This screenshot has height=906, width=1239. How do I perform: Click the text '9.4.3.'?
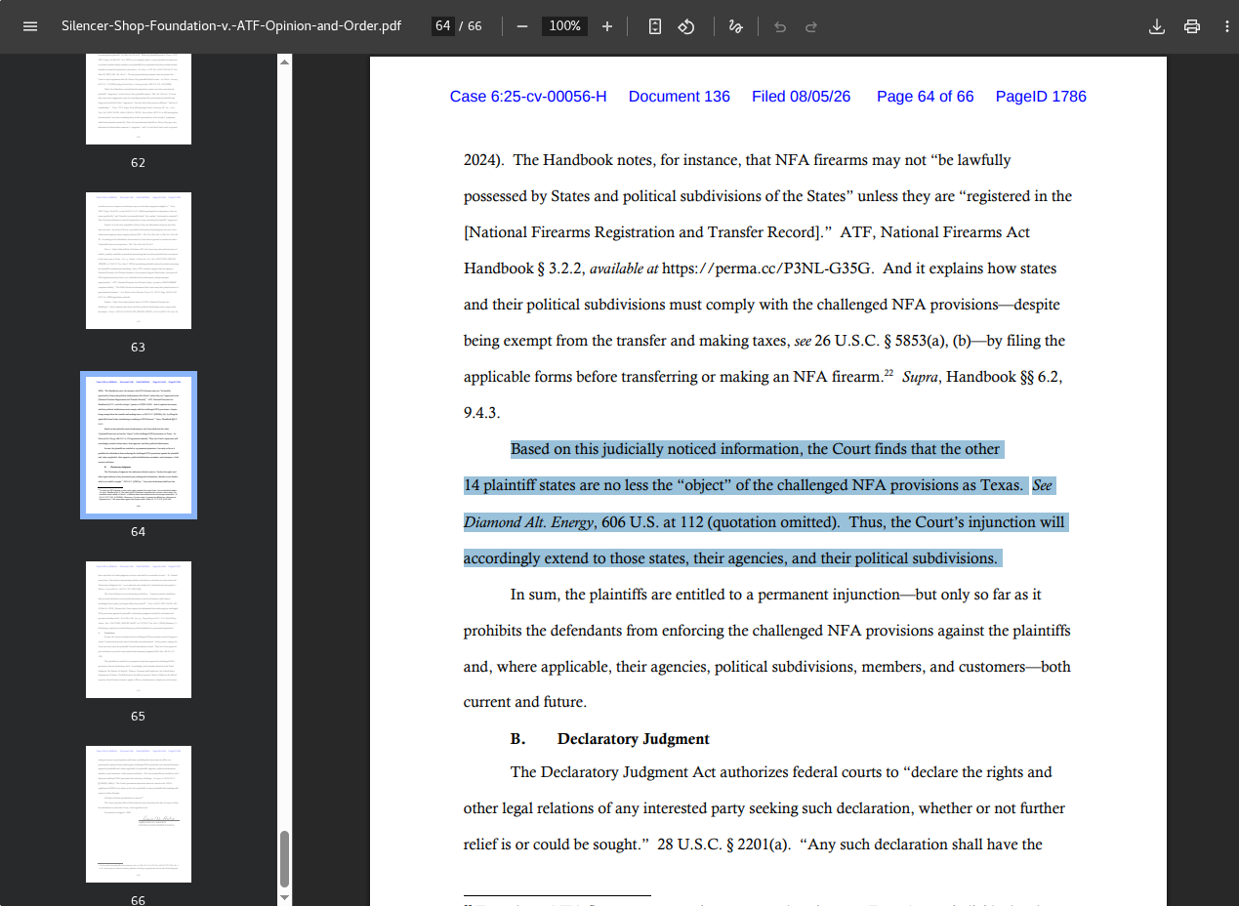(x=482, y=413)
